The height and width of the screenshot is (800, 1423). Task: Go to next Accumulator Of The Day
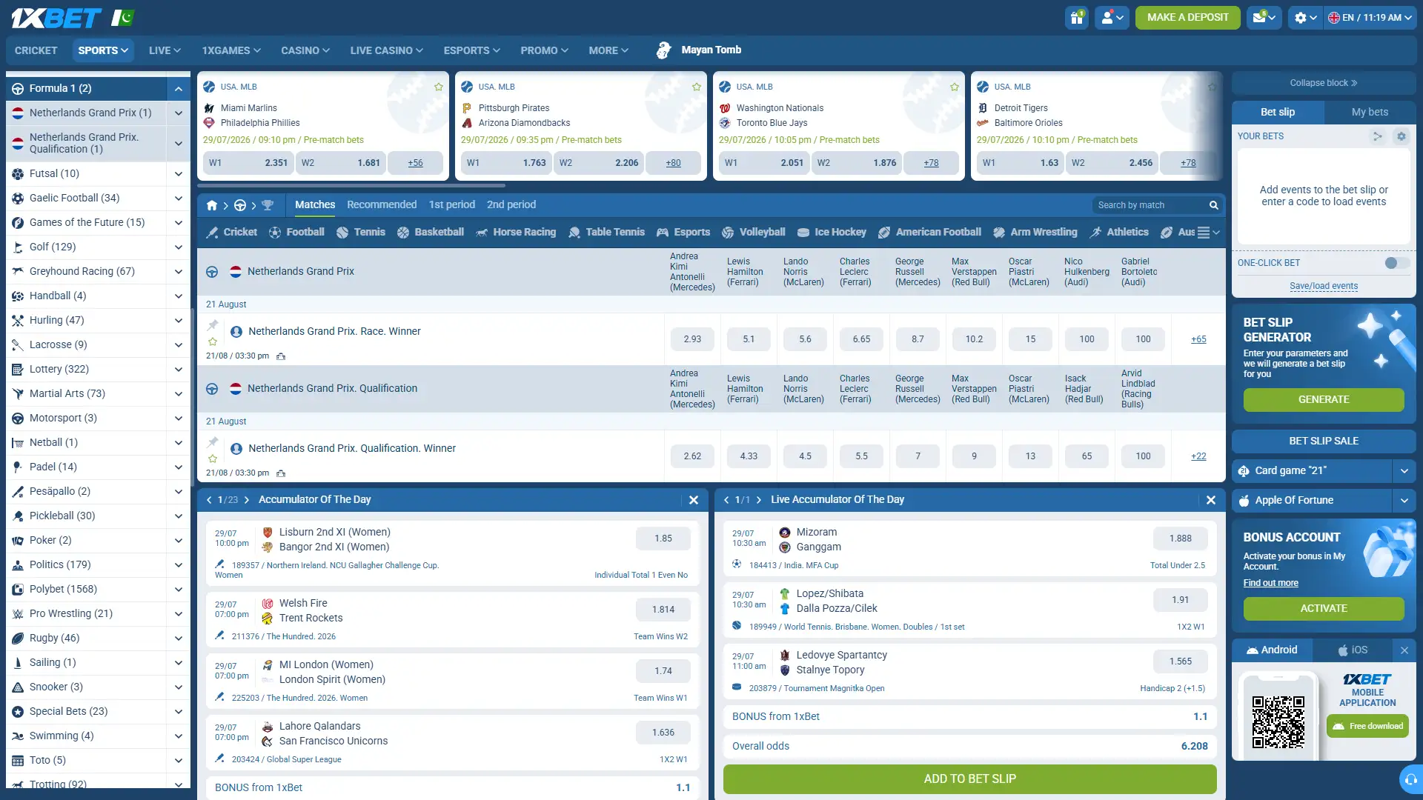[247, 500]
